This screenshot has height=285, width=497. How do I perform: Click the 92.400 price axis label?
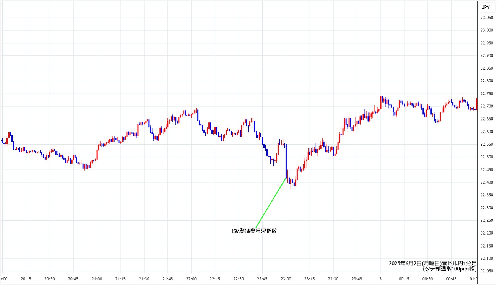[487, 182]
